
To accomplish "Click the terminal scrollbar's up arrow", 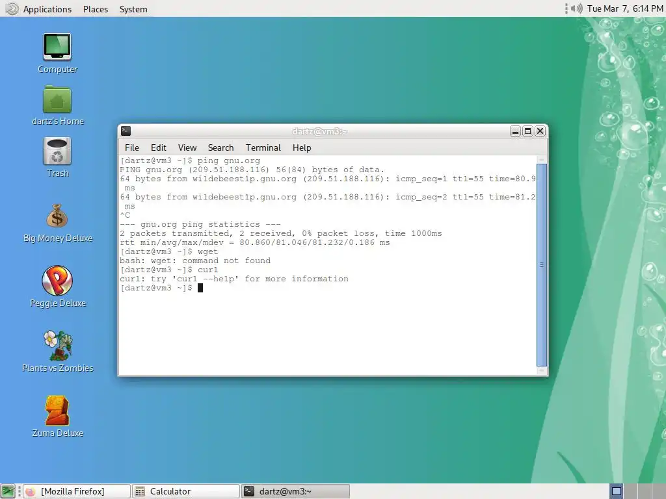I will 542,160.
